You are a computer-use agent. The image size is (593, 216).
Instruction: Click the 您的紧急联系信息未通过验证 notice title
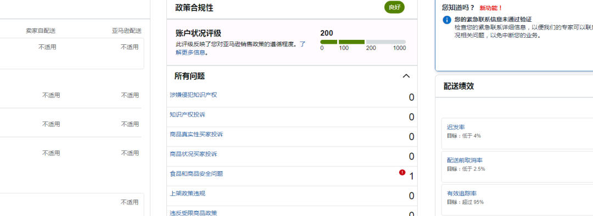tap(493, 19)
